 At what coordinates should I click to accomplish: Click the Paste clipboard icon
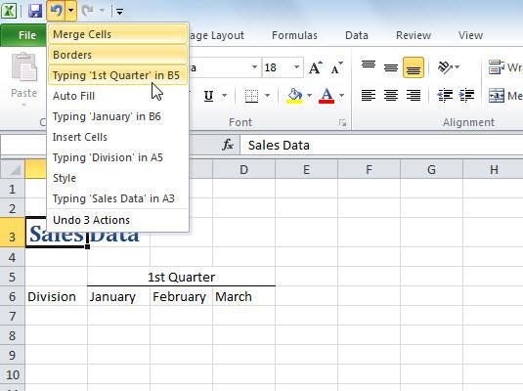pyautogui.click(x=24, y=67)
